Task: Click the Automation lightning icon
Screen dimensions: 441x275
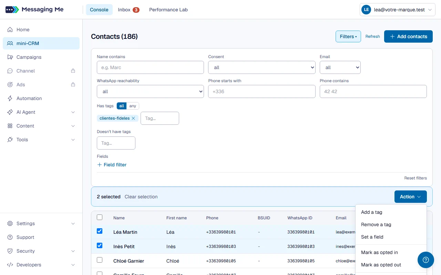Action: pyautogui.click(x=10, y=98)
